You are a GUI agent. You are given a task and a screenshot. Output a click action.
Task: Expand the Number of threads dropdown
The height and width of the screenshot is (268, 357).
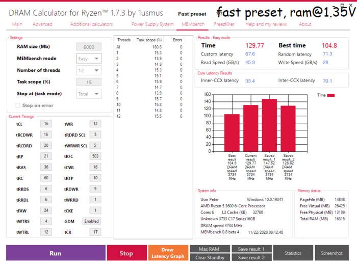[89, 70]
